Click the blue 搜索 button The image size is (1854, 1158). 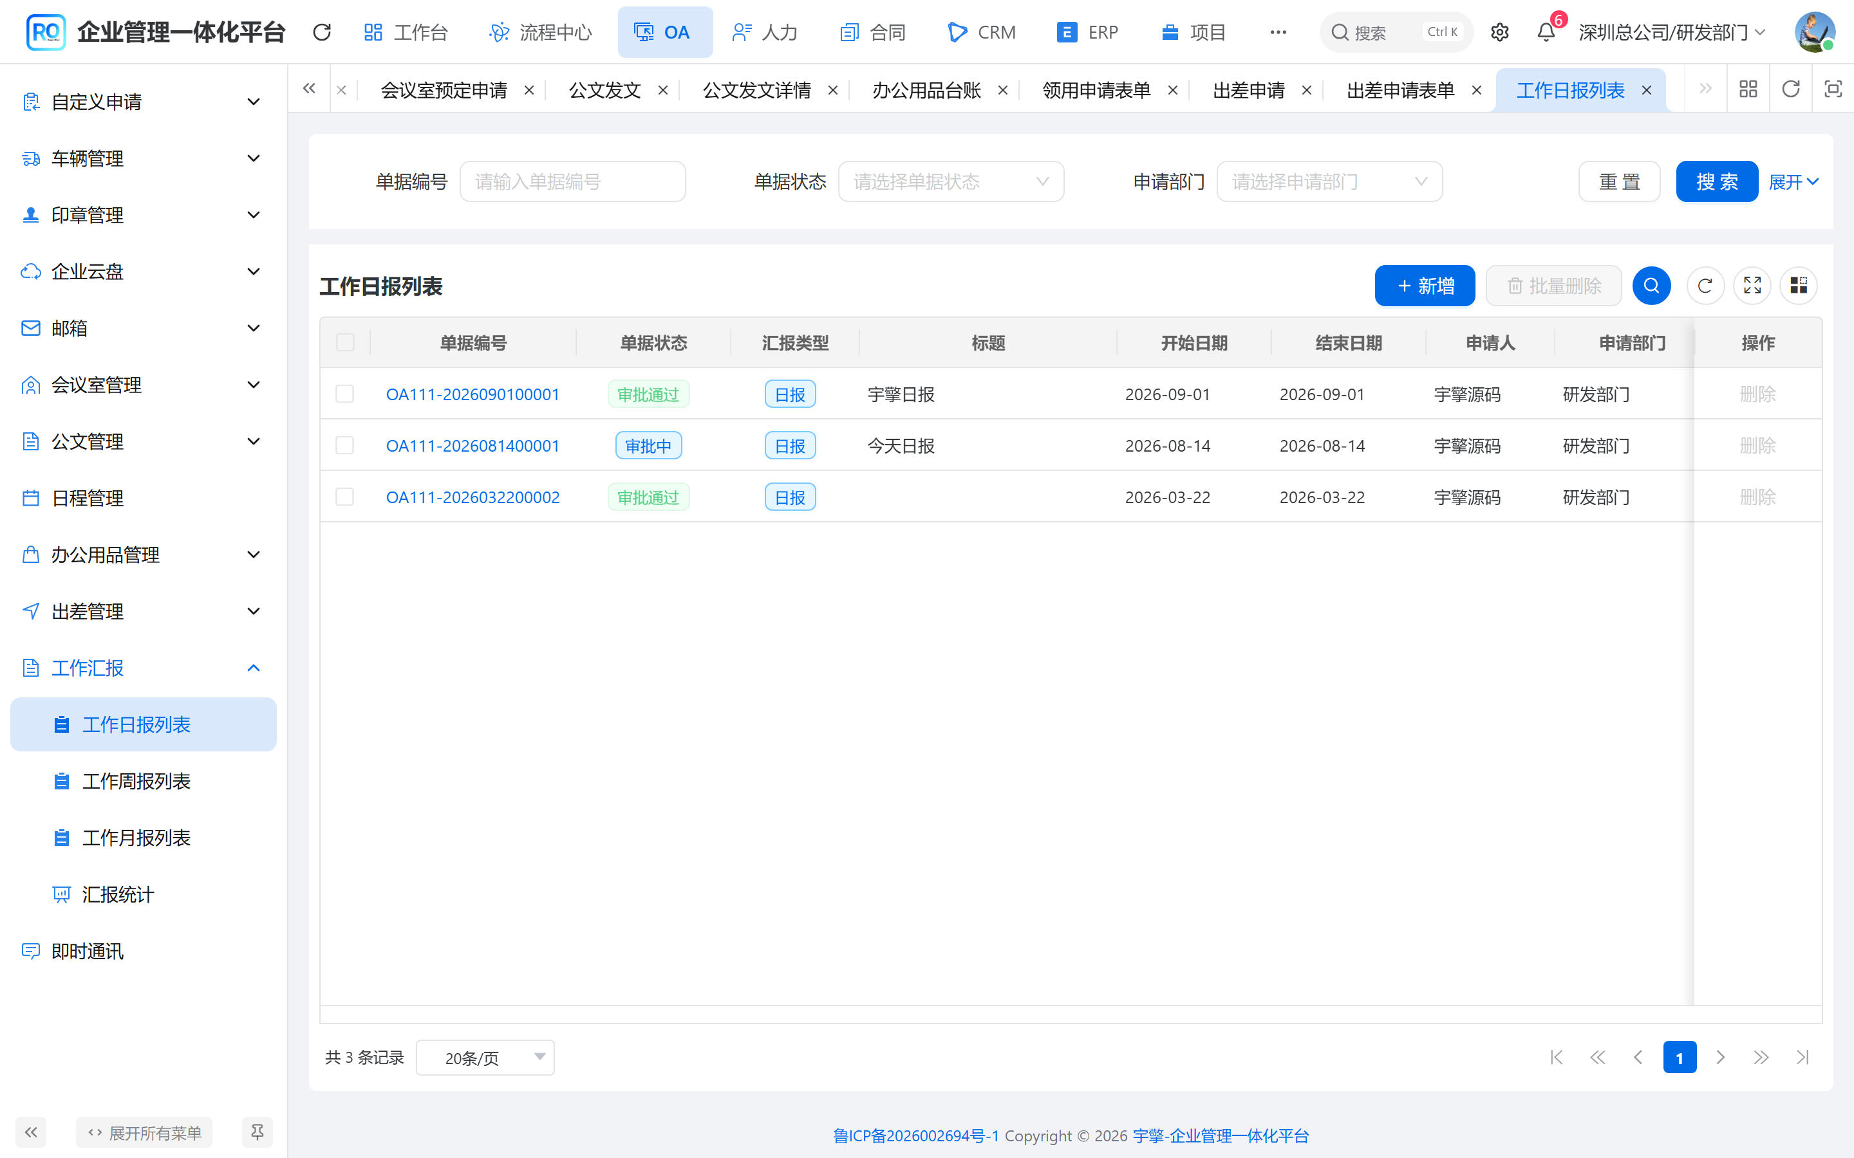[1717, 181]
